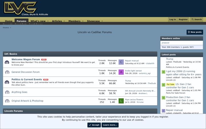Image resolution: width=206 pixels, height=129 pixels.
Task: Open brake light sensor thread link
Action: (x=134, y=71)
